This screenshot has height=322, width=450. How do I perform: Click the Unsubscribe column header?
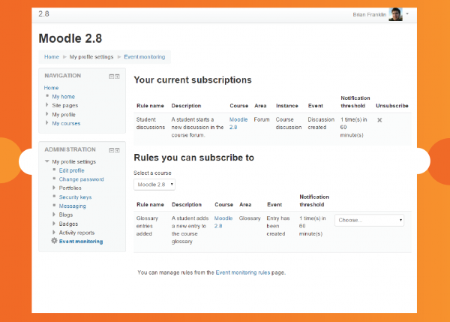392,106
